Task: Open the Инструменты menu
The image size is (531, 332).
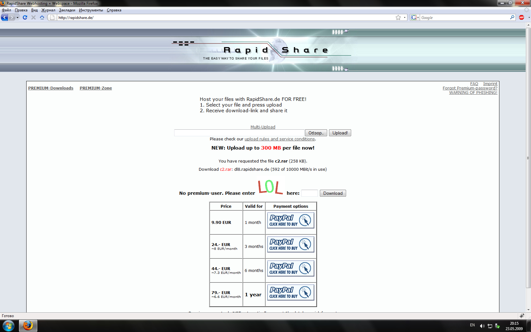Action: coord(91,10)
